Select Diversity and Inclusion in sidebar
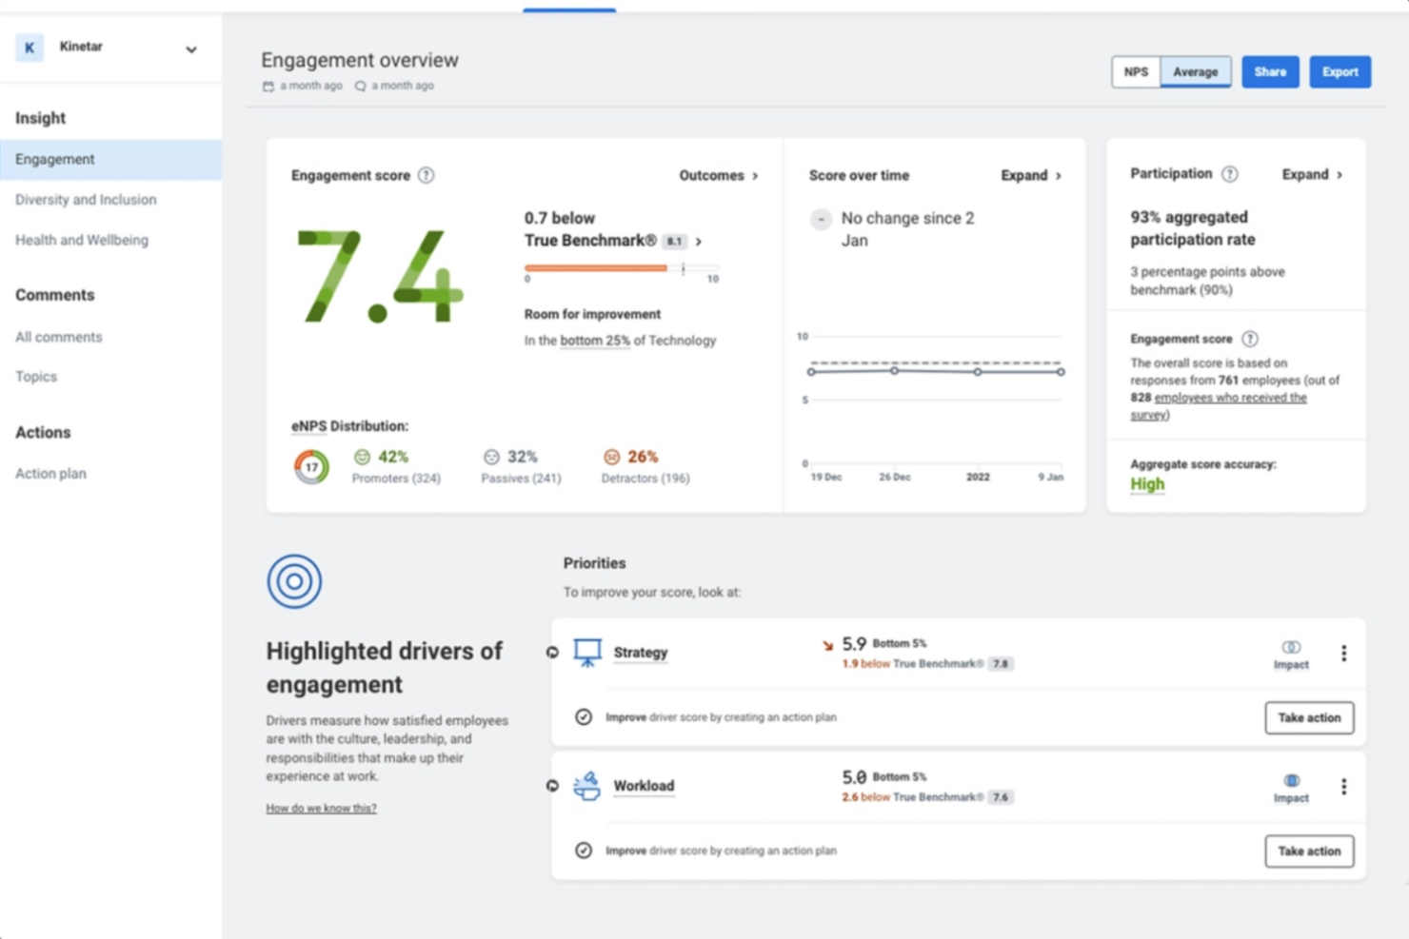The width and height of the screenshot is (1409, 939). pyautogui.click(x=86, y=200)
